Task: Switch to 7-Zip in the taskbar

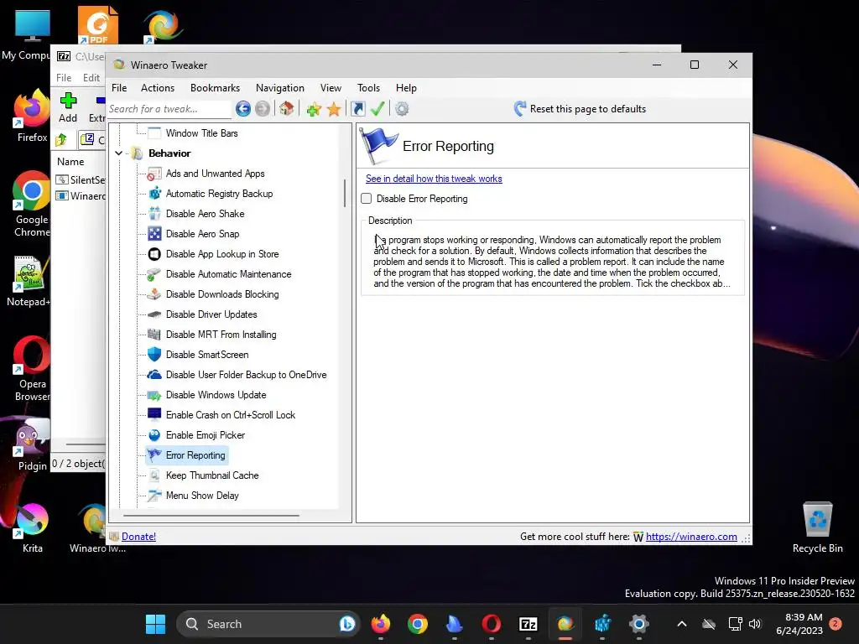Action: tap(528, 624)
